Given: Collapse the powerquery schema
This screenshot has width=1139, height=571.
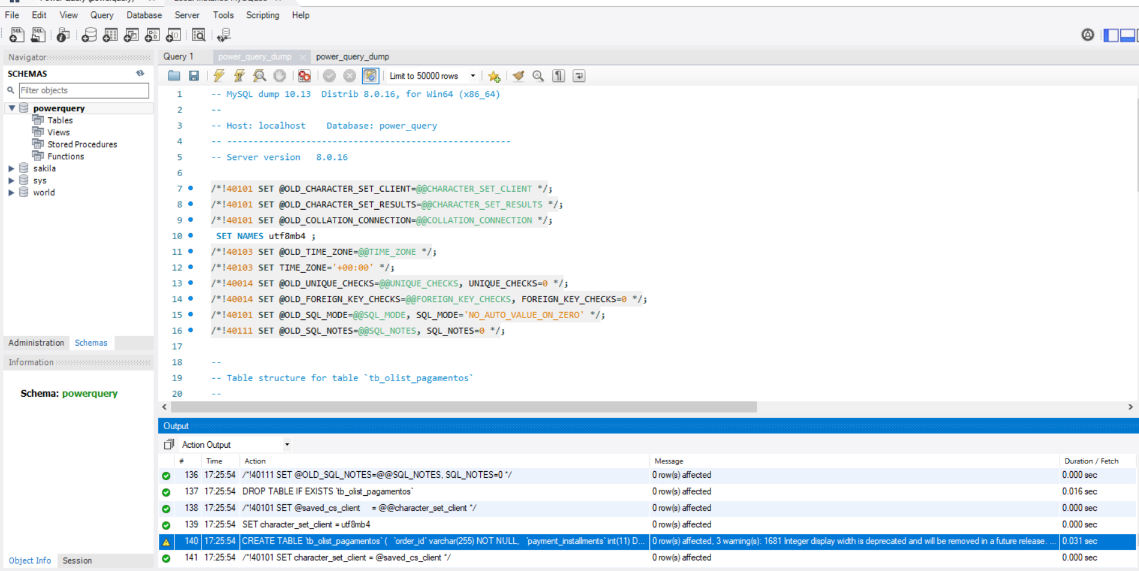Looking at the screenshot, I should pyautogui.click(x=11, y=108).
